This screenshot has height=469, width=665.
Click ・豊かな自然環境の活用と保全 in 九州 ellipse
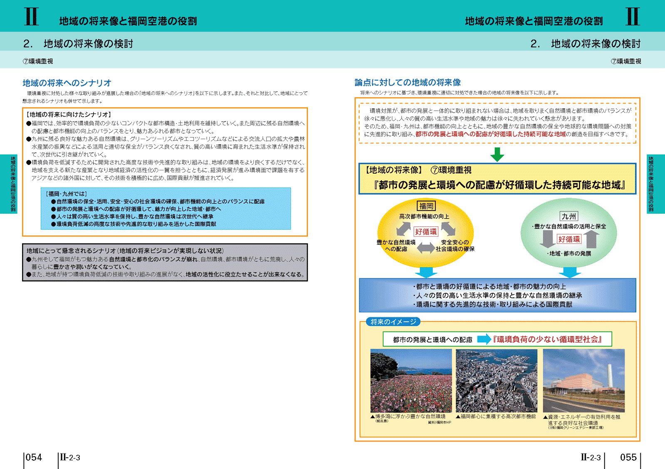point(568,226)
